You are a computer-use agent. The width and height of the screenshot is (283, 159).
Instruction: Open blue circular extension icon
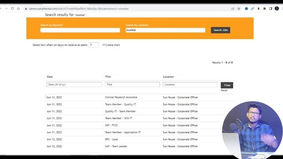click(x=246, y=9)
